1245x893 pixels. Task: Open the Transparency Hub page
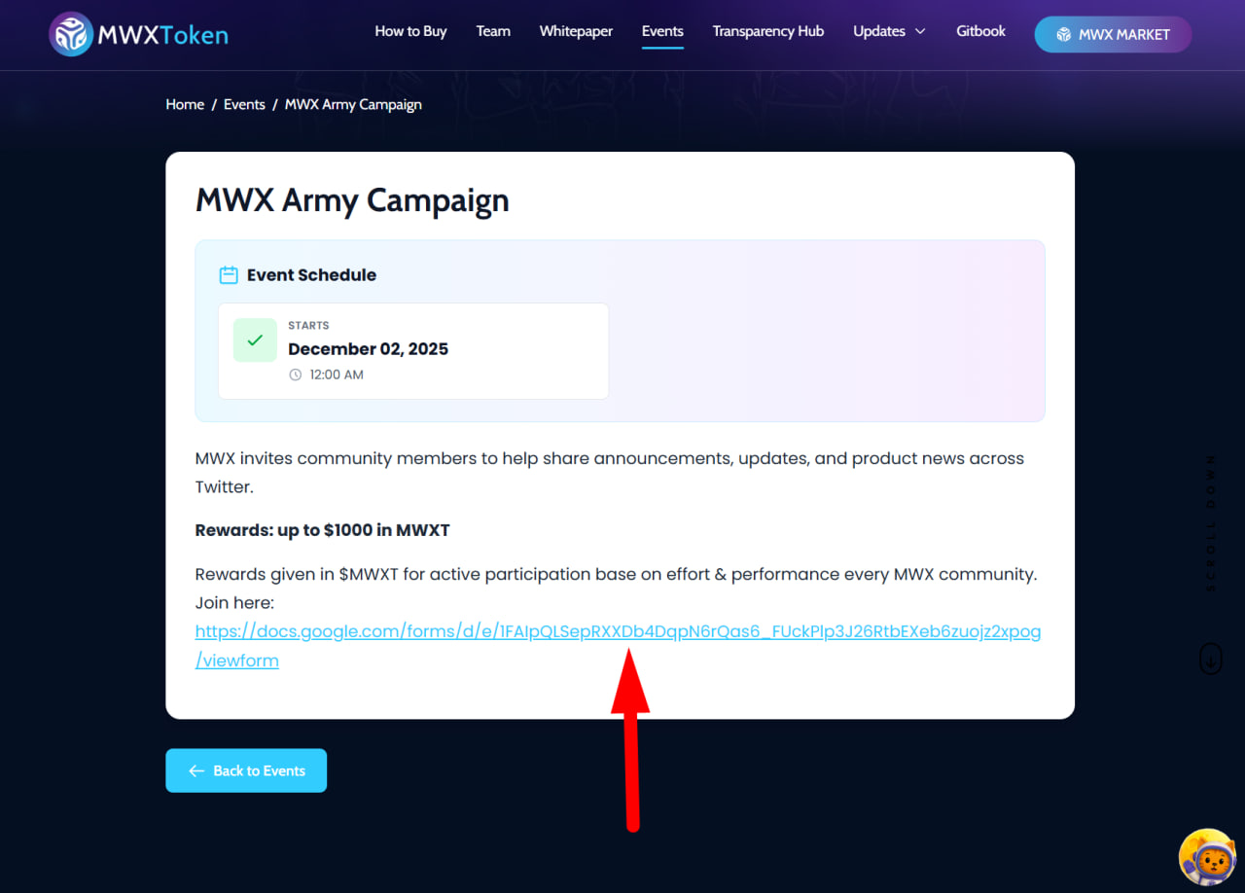pyautogui.click(x=767, y=31)
